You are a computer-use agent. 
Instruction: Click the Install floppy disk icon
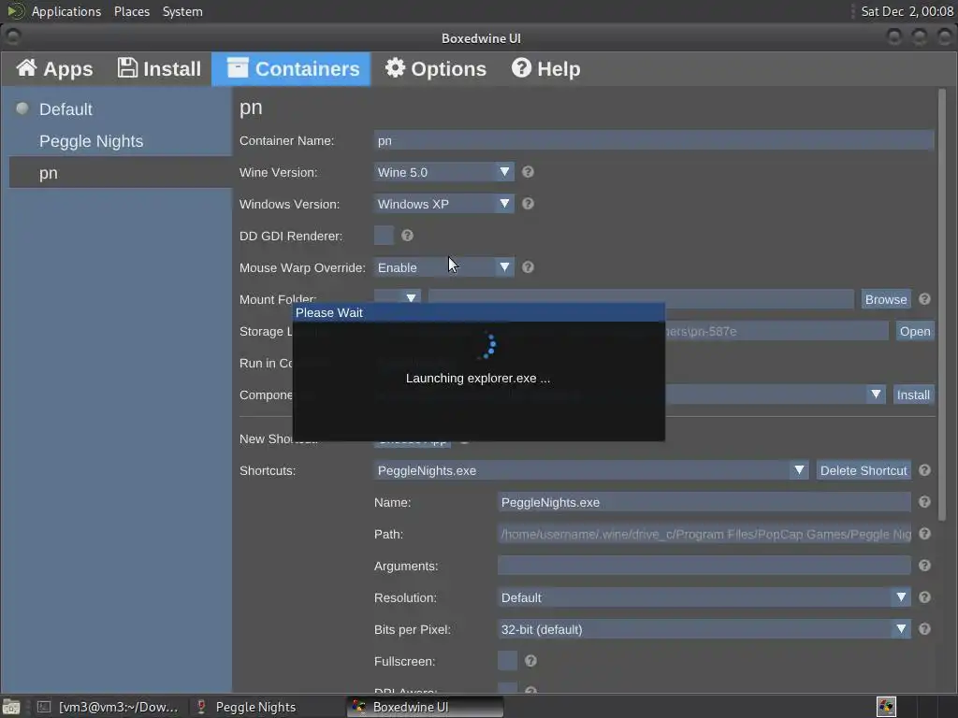click(x=127, y=67)
